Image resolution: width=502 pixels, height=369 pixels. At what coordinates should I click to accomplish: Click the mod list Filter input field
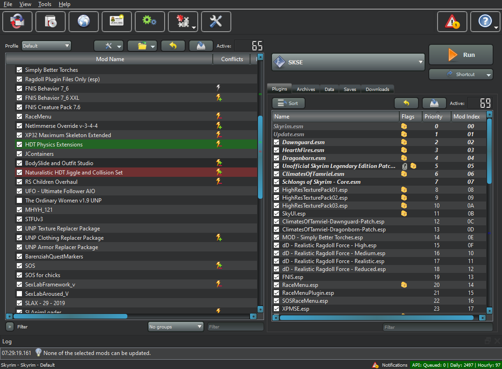[x=235, y=327]
